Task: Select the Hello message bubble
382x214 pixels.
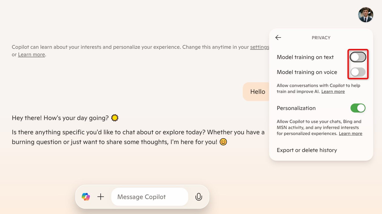Action: [256, 92]
